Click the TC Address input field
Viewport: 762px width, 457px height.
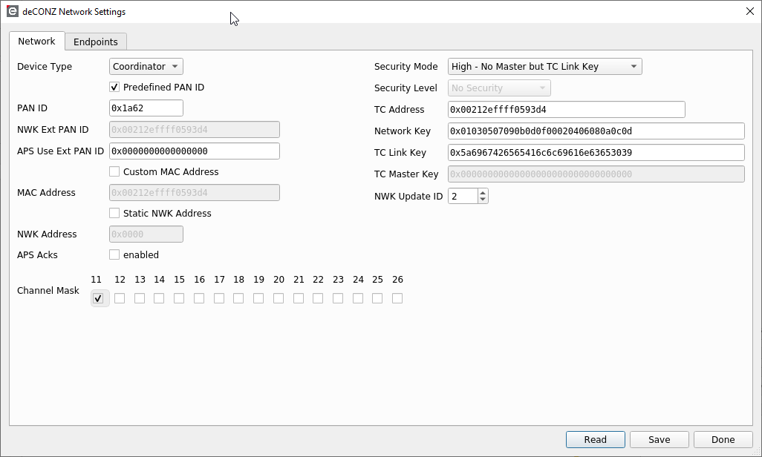point(567,110)
